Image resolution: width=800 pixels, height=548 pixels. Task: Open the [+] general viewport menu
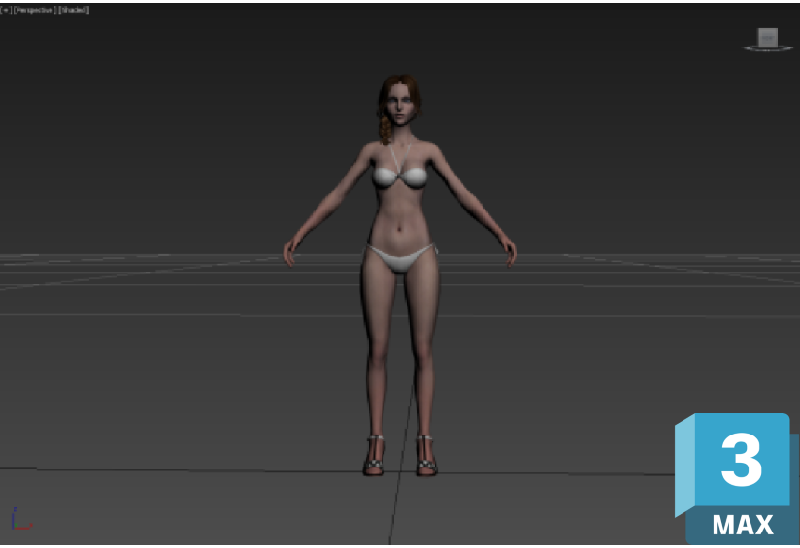pos(5,10)
